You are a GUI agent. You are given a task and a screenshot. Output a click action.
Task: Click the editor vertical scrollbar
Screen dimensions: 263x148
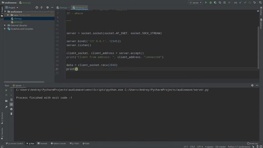pyautogui.click(x=258, y=48)
